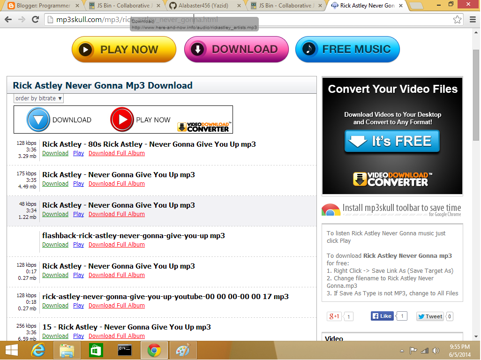Switch to the Blogger: Programmer tab
Image resolution: width=481 pixels, height=360 pixels.
pyautogui.click(x=43, y=6)
